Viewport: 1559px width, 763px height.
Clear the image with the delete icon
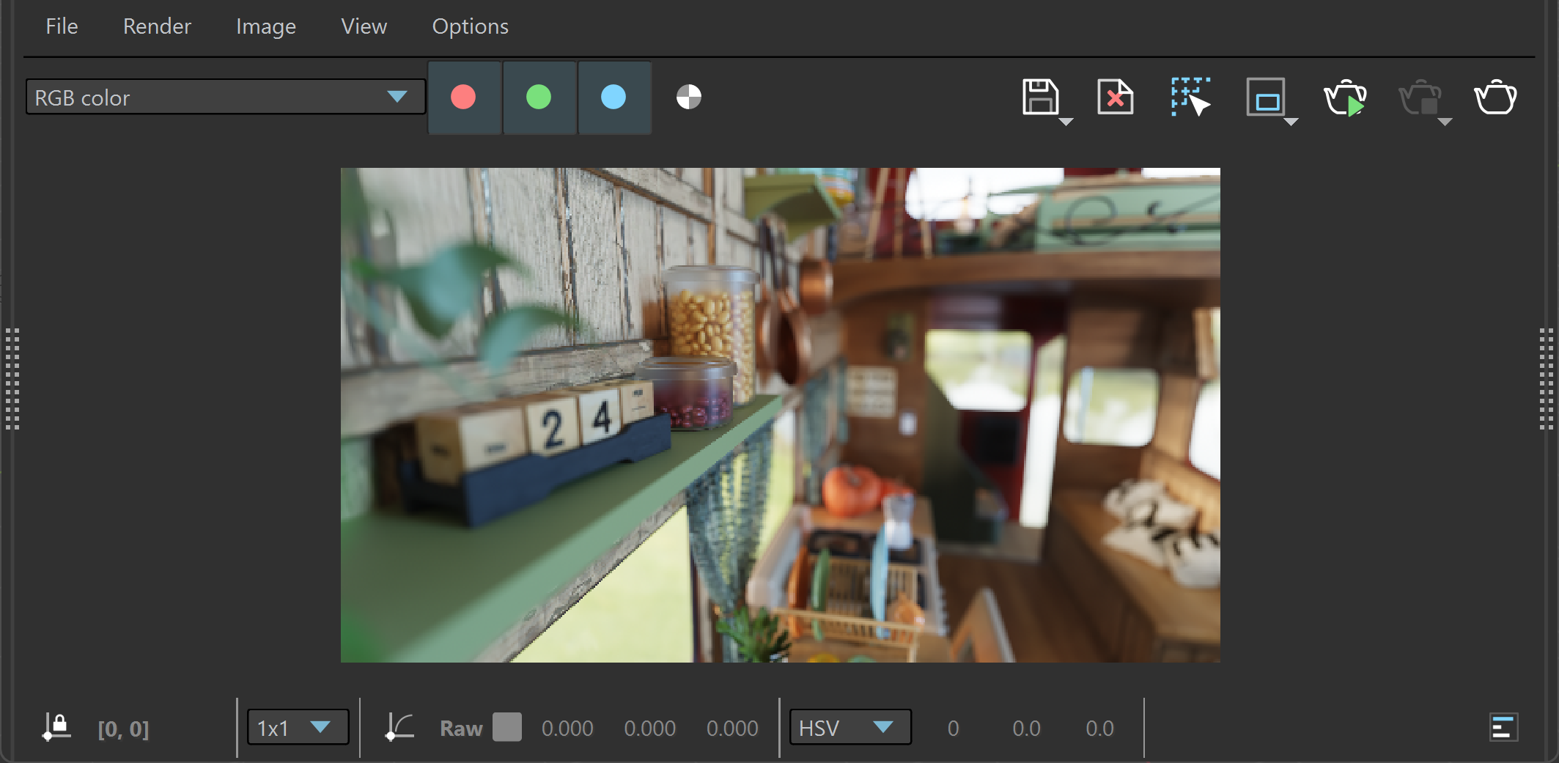[x=1116, y=97]
